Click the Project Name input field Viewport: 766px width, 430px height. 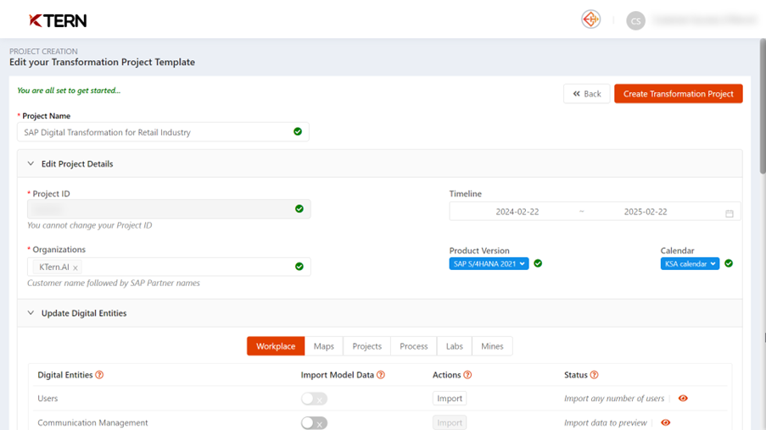tap(163, 132)
